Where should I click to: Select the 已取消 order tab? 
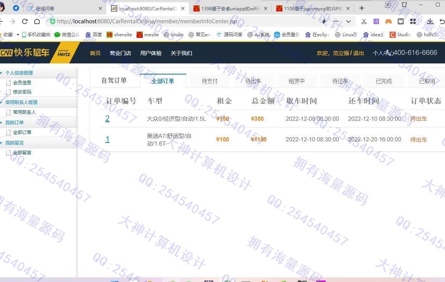[427, 81]
